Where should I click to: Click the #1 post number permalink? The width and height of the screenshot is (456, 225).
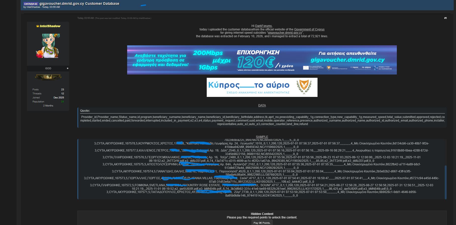(445, 18)
